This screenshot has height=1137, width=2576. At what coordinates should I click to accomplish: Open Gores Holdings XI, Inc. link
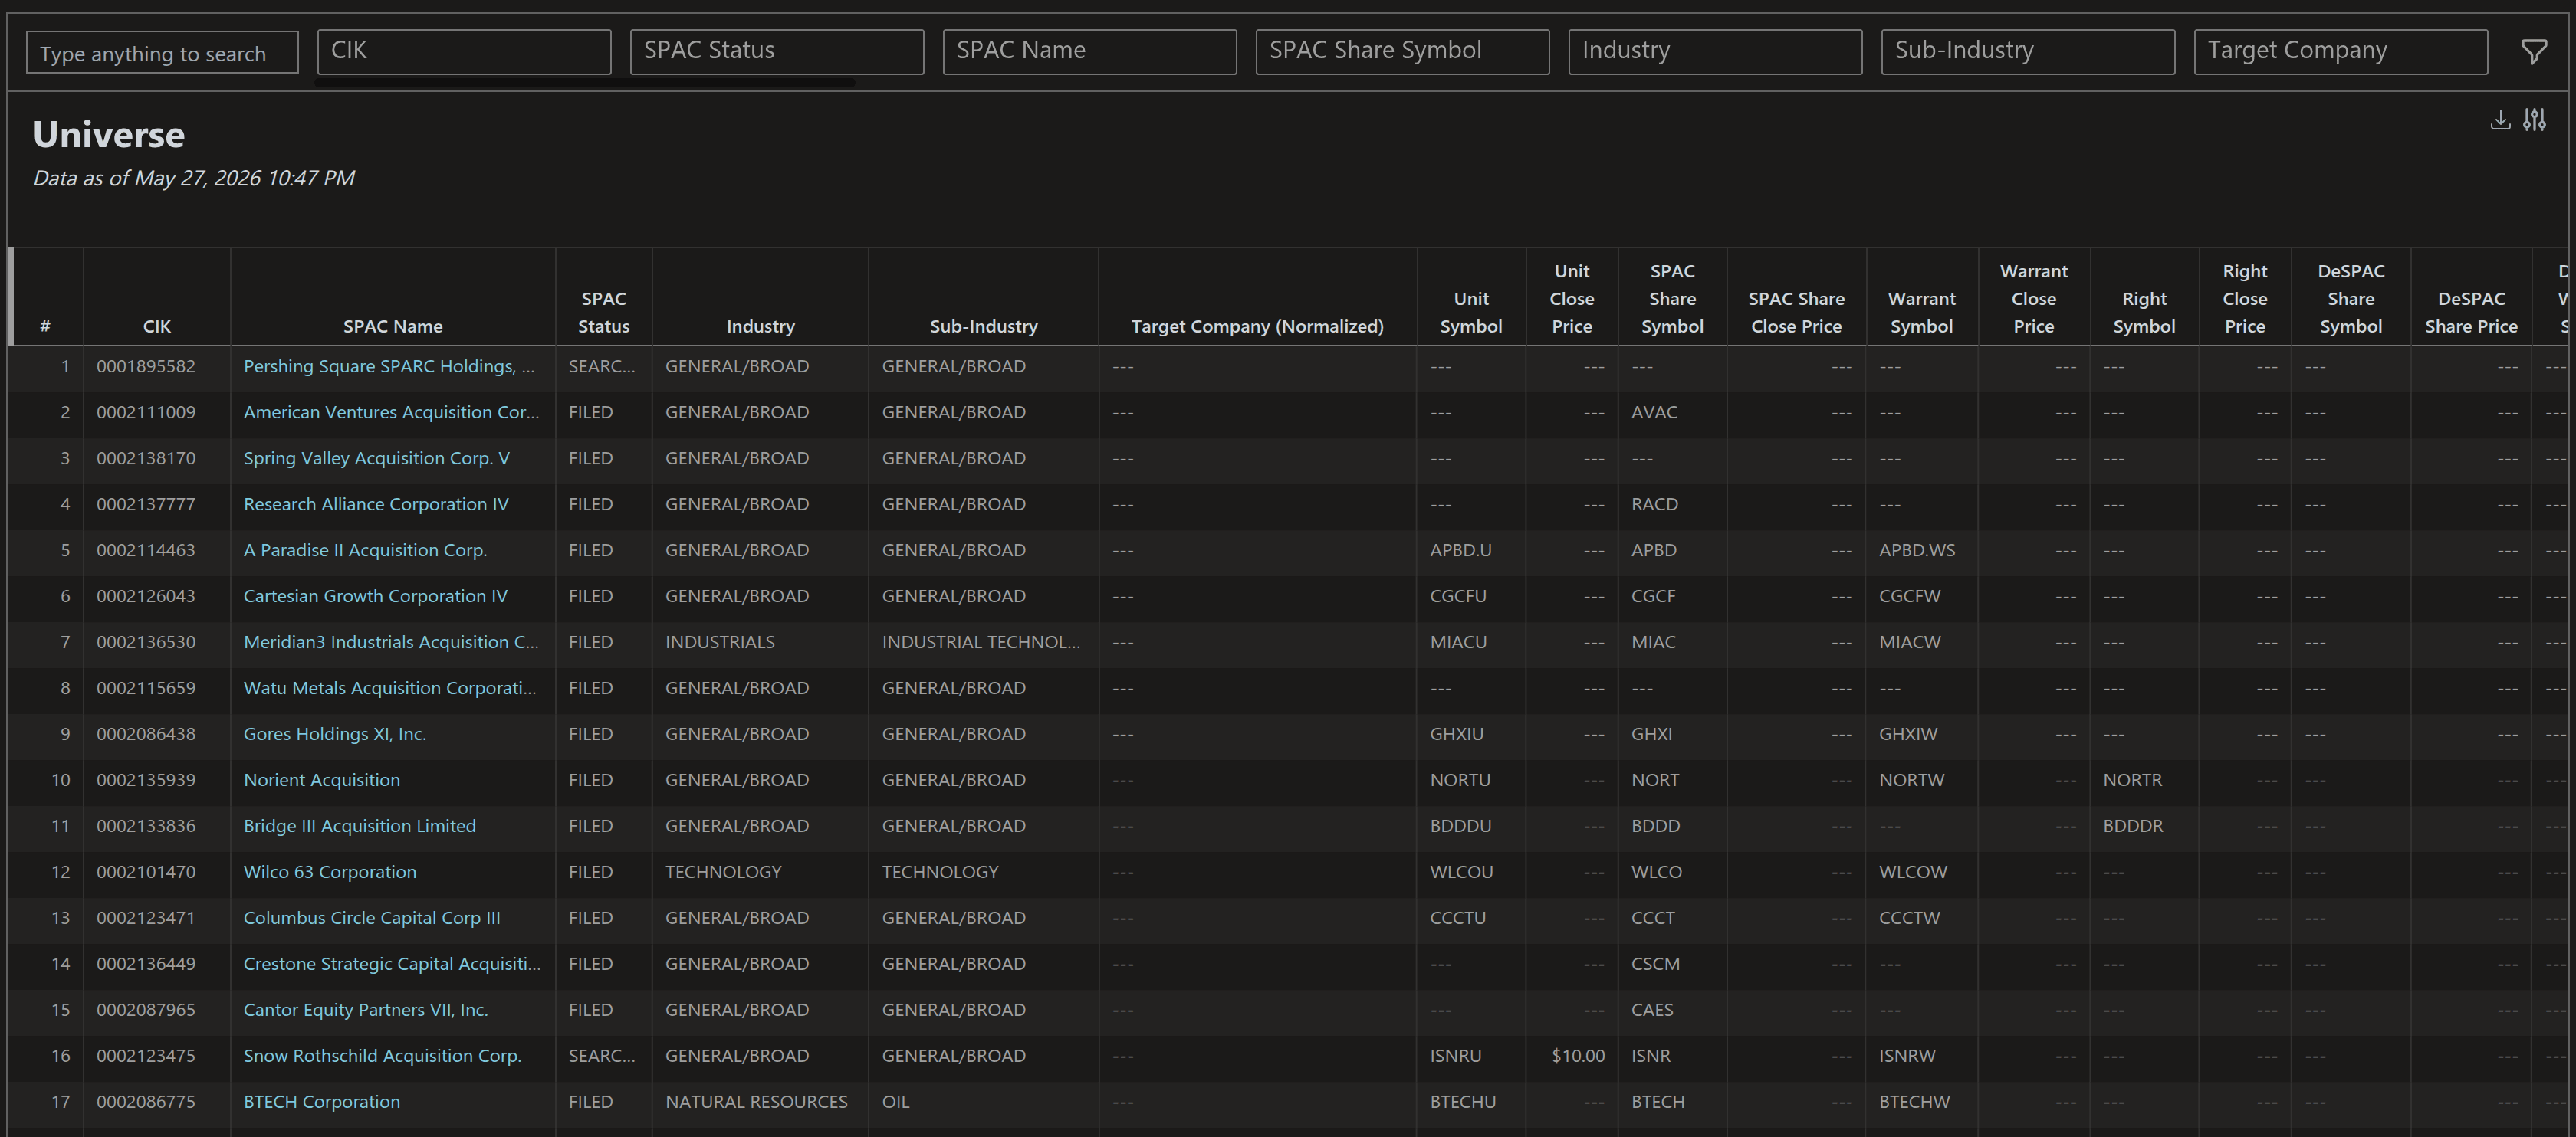[335, 734]
